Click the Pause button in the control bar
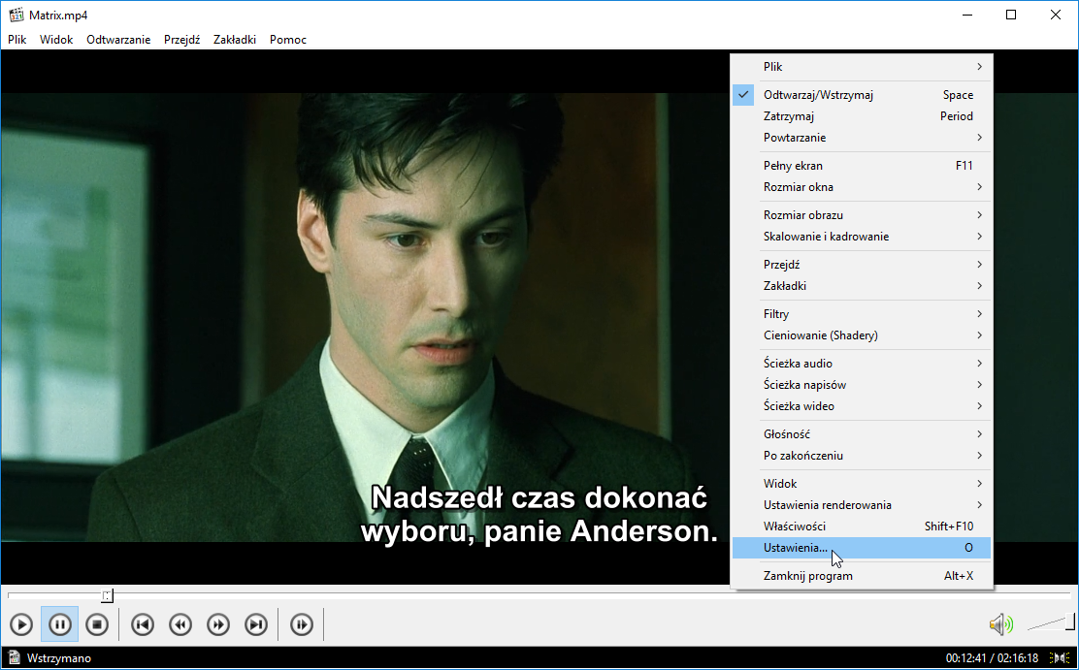1079x670 pixels. coord(60,624)
